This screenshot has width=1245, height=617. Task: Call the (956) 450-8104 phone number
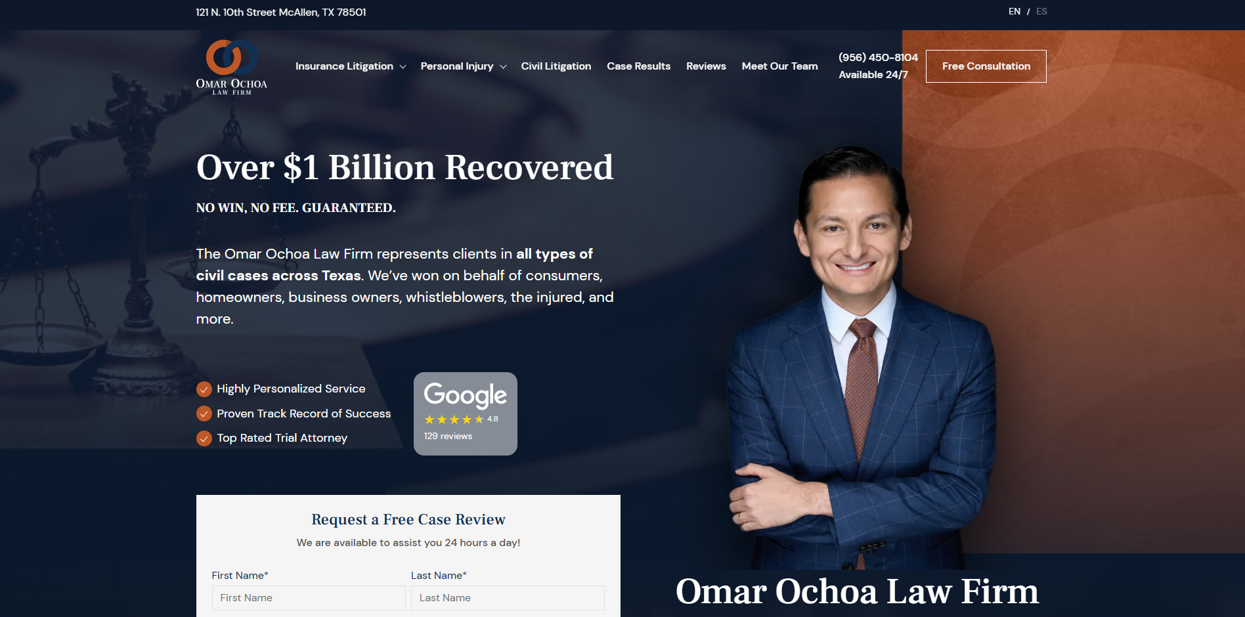[x=878, y=58]
